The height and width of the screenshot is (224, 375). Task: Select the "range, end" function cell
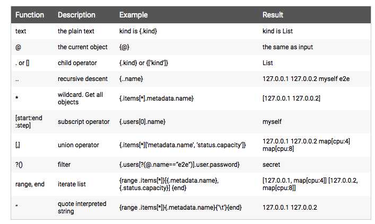(31, 184)
